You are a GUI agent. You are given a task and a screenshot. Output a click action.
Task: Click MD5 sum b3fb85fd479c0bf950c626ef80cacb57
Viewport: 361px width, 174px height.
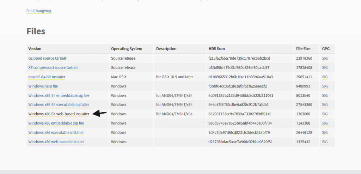tap(239, 68)
